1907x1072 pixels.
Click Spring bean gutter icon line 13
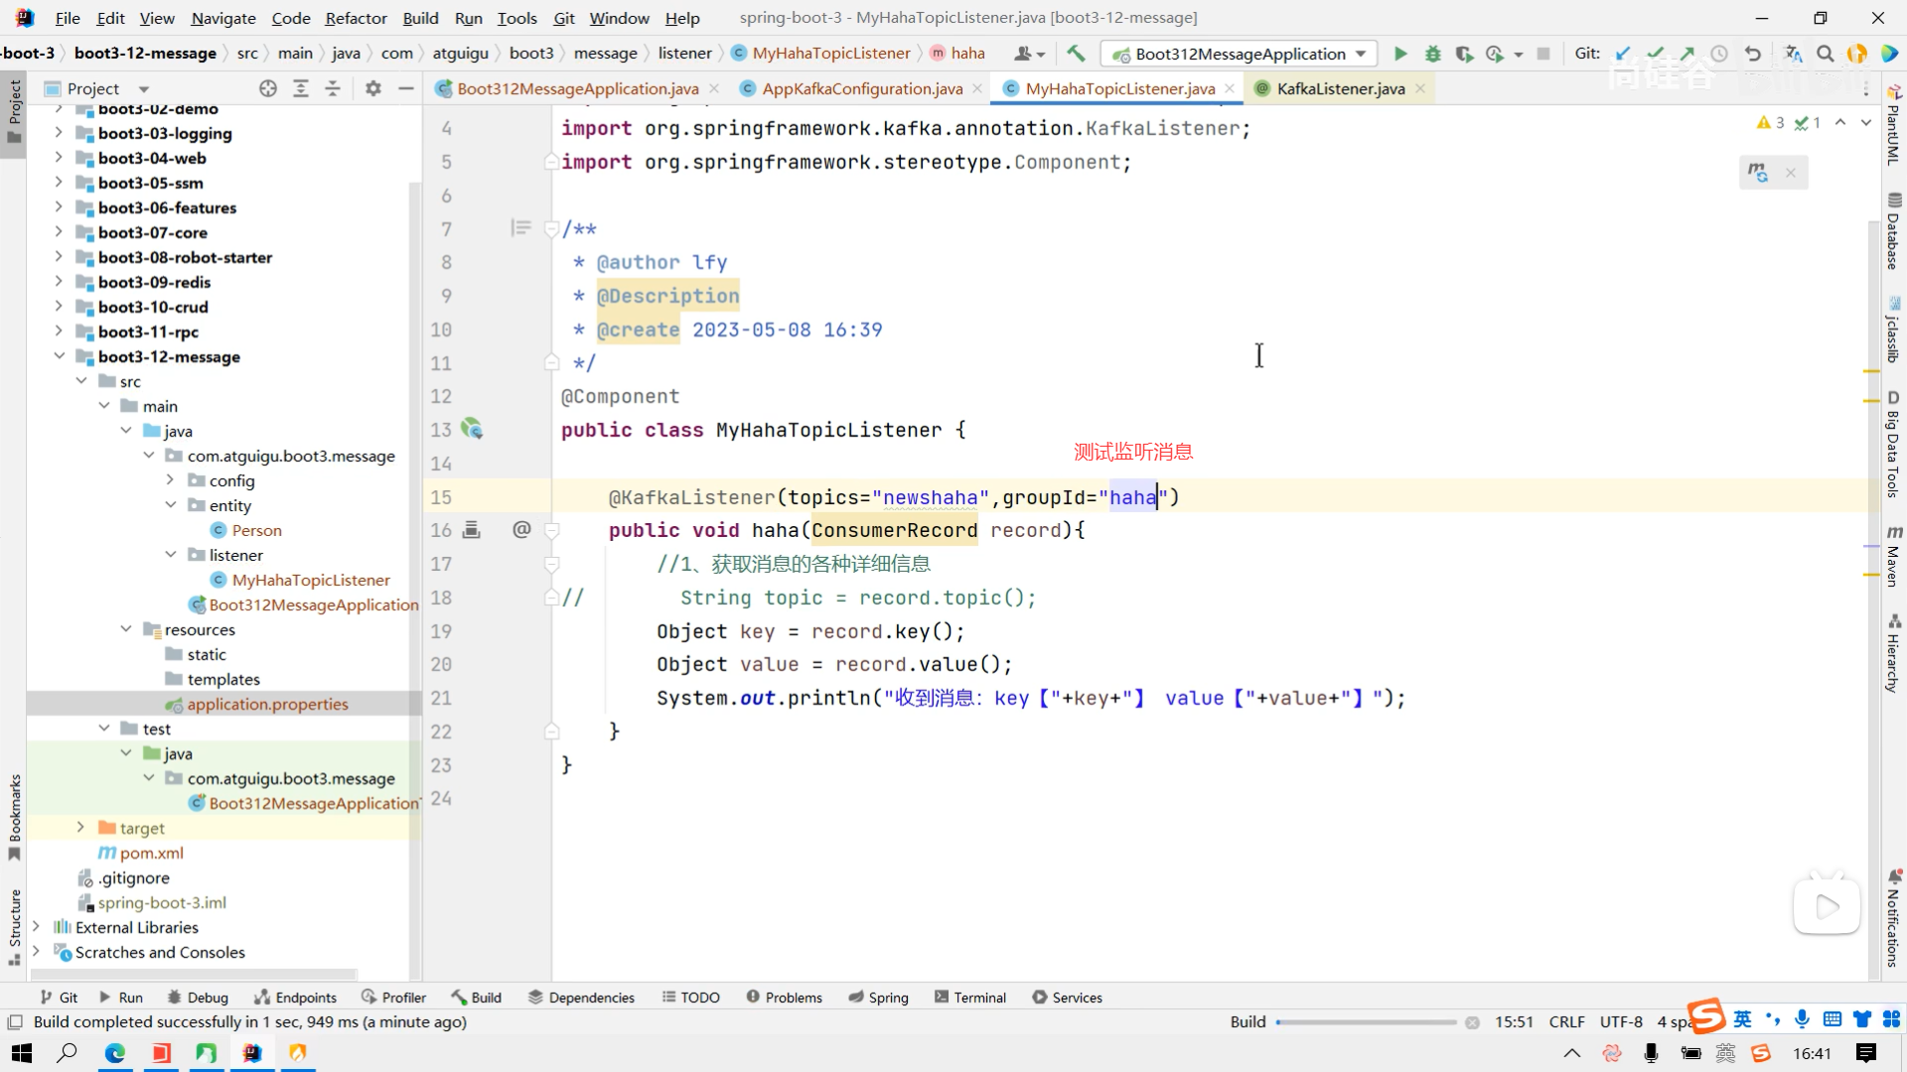click(472, 429)
